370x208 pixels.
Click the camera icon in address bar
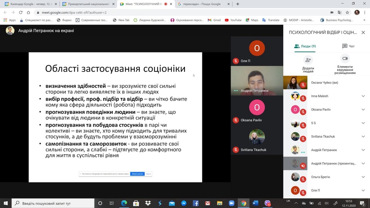coord(332,12)
